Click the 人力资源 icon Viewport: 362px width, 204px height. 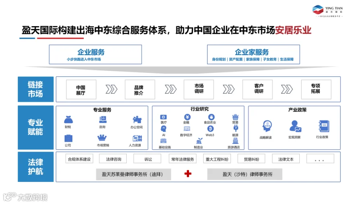tap(137, 138)
